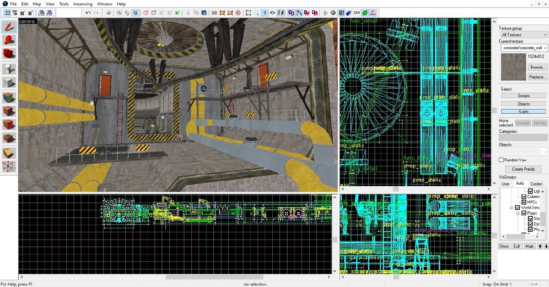Screen dimensions: 549x287
Task: Select the Magnify tool
Action: point(9,41)
